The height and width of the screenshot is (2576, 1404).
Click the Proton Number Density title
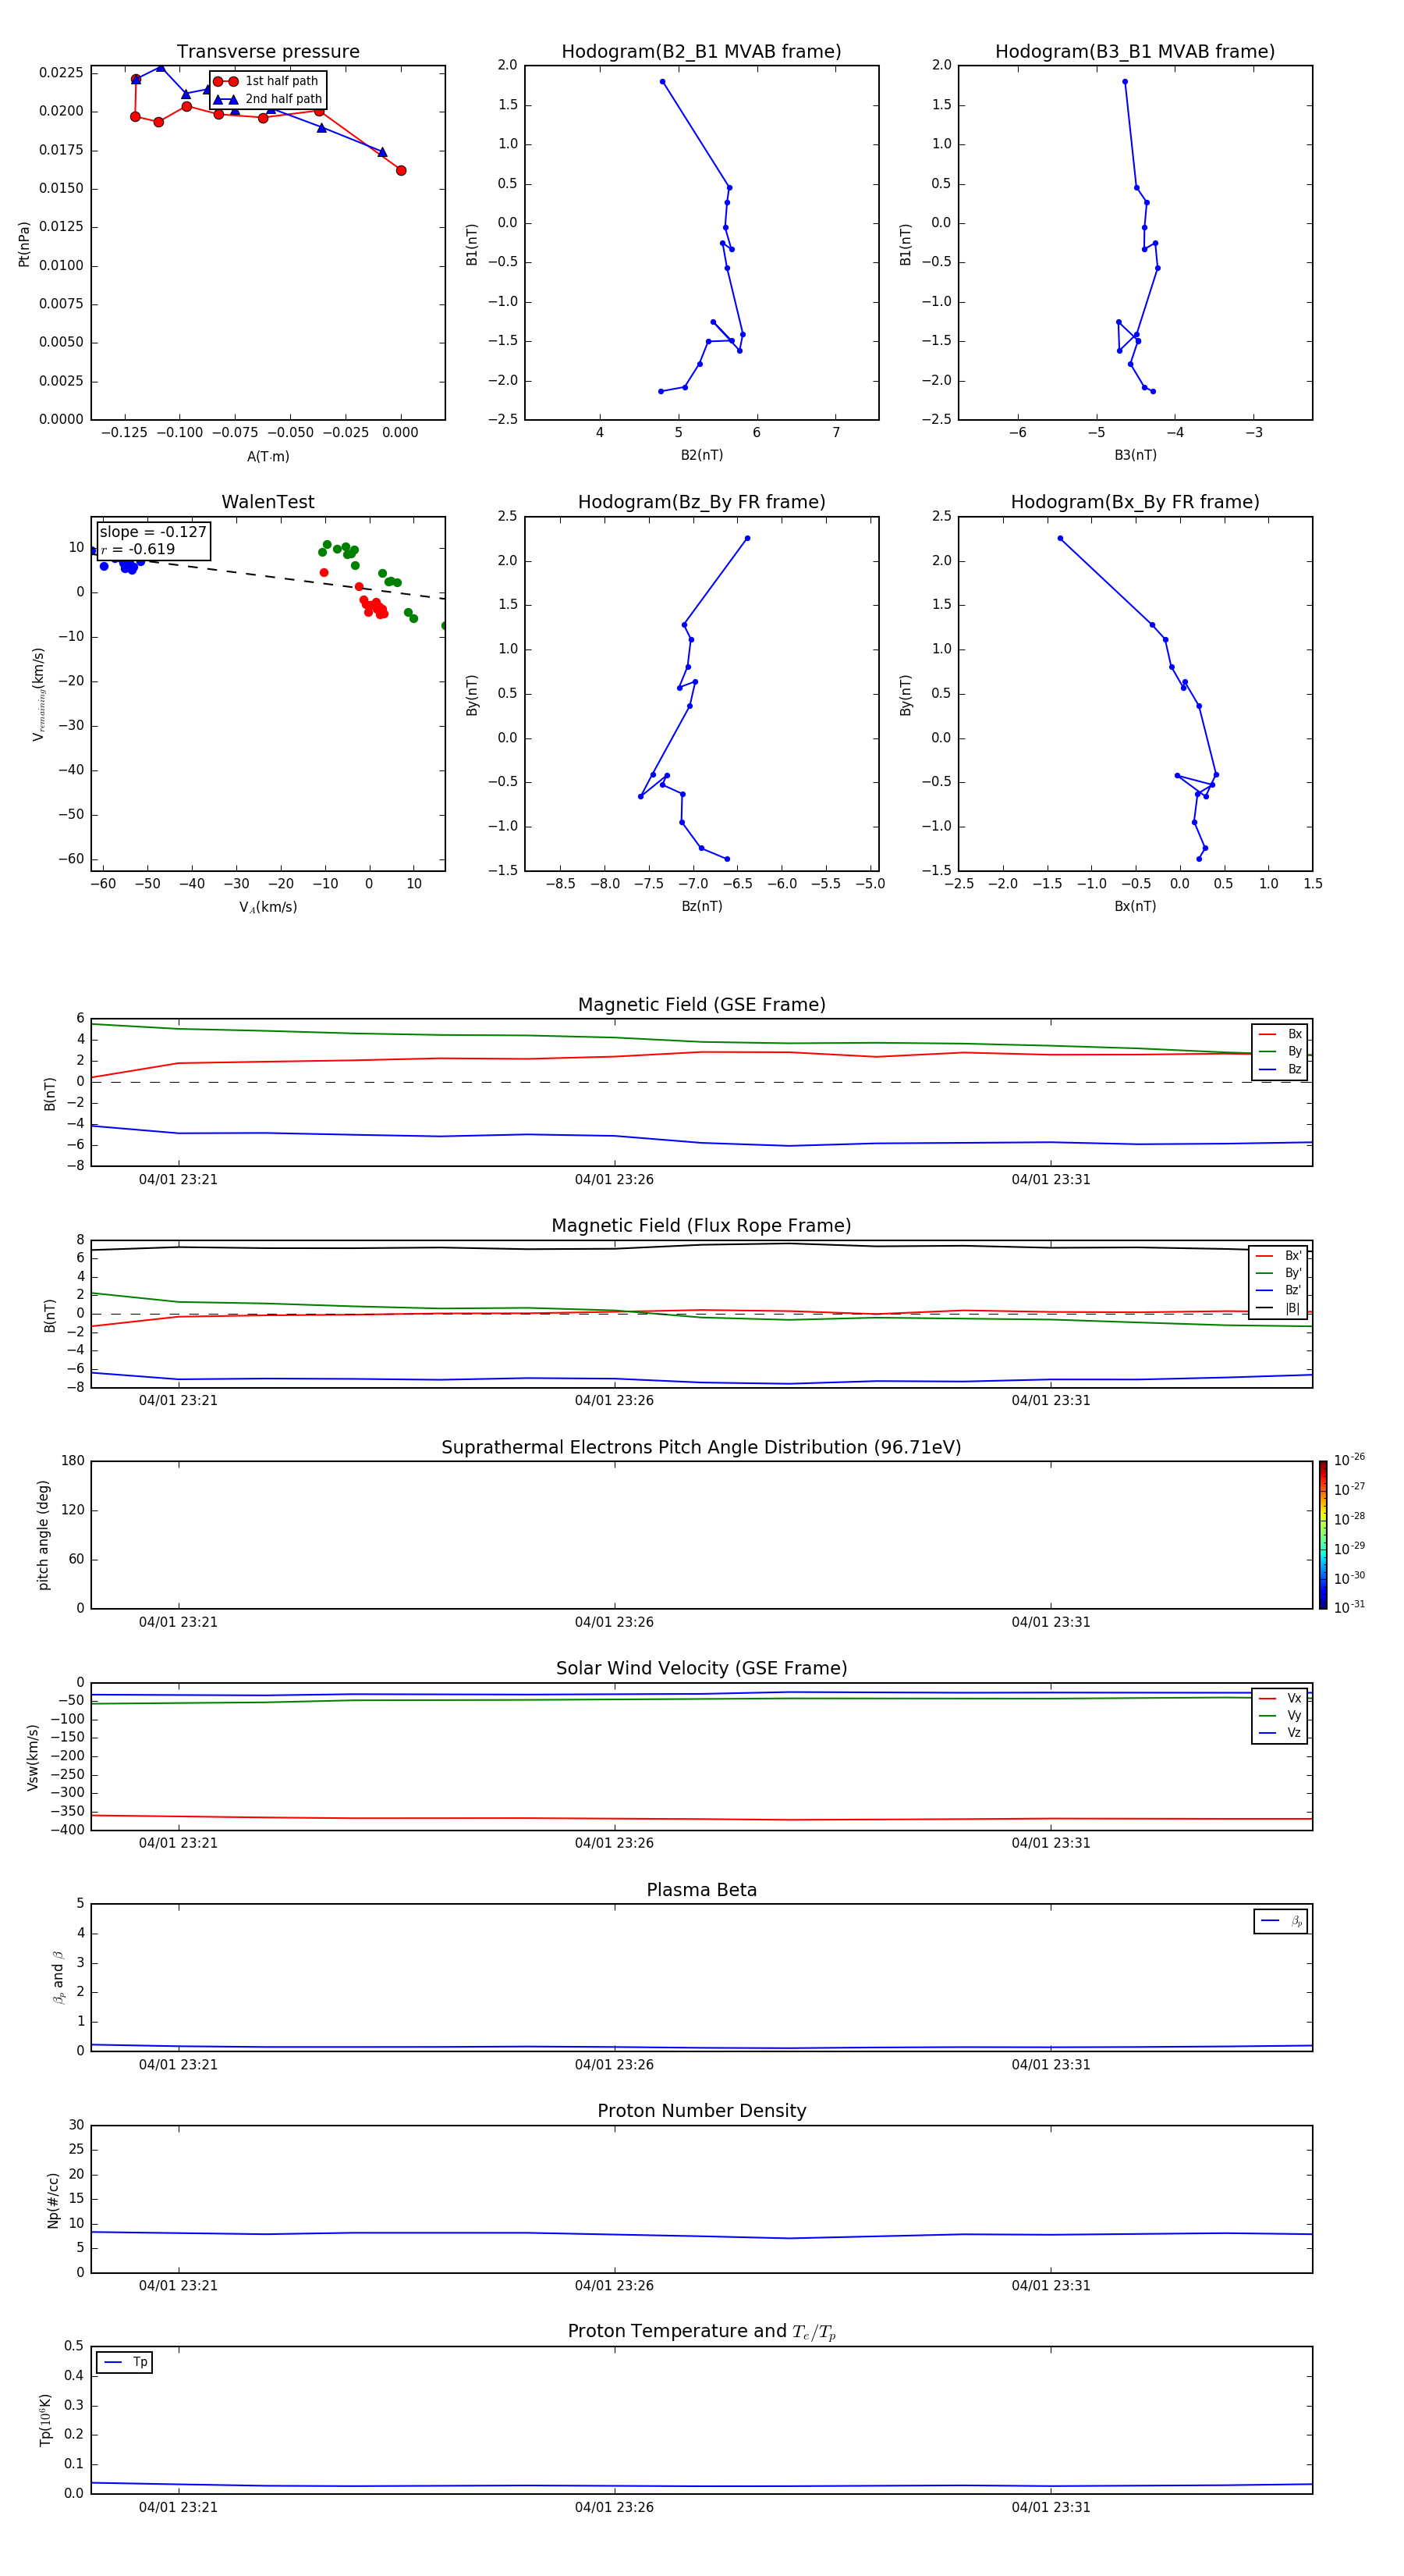[x=701, y=2111]
